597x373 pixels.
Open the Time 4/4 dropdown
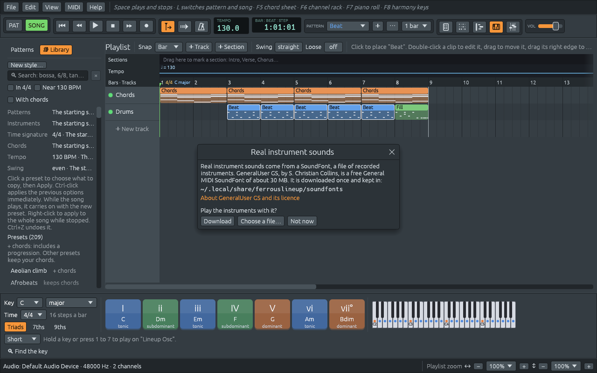coord(34,315)
